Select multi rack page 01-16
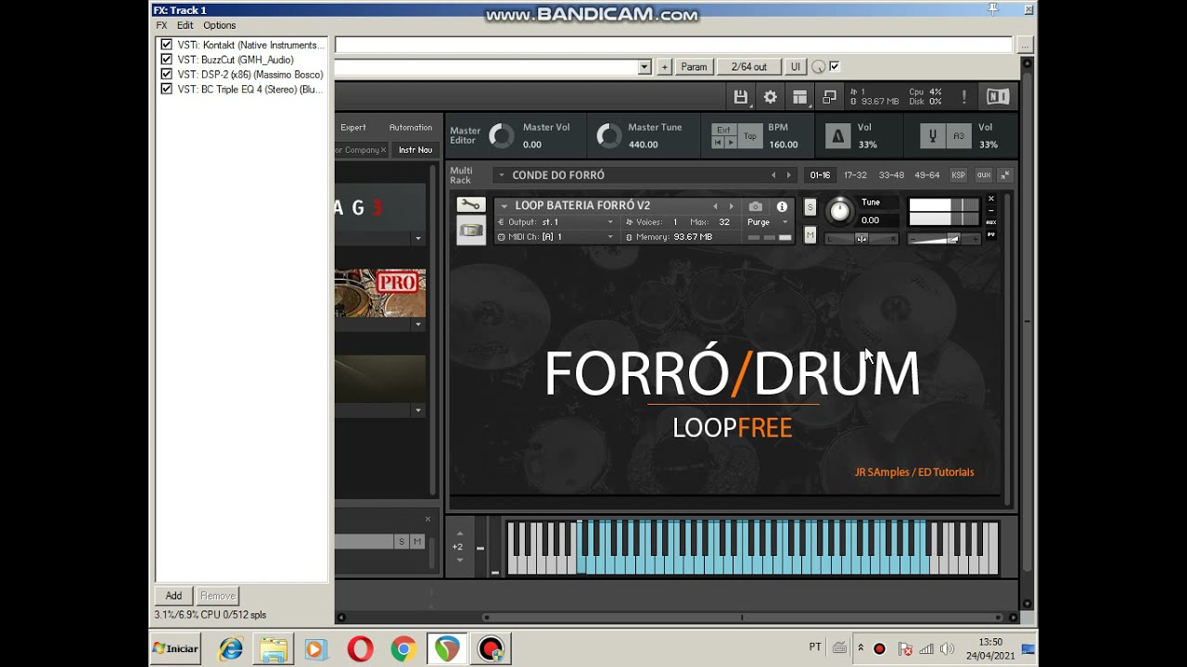The width and height of the screenshot is (1187, 667). (x=820, y=175)
